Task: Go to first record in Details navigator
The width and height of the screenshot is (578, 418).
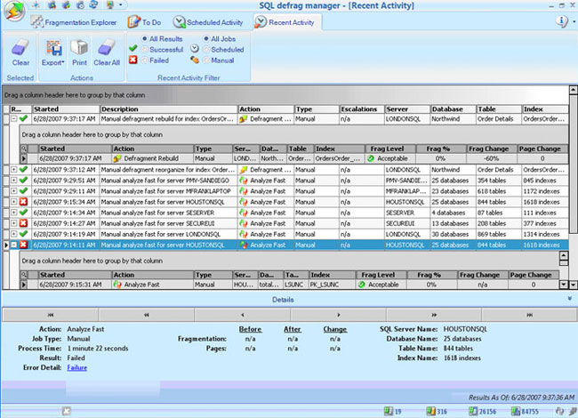Action: pos(51,315)
